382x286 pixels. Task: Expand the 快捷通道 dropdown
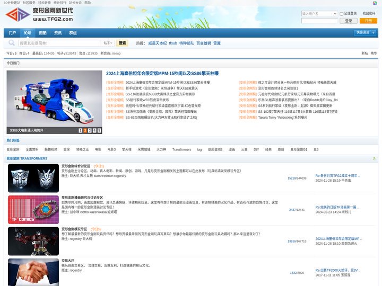click(x=364, y=33)
